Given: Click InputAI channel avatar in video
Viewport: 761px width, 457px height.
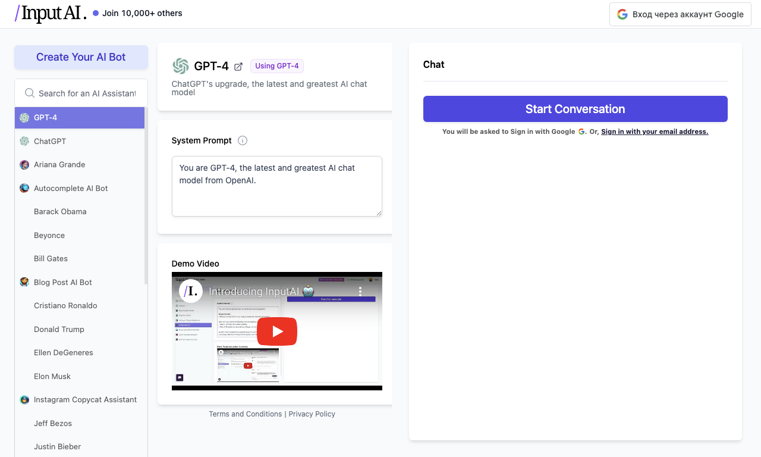Looking at the screenshot, I should (191, 291).
